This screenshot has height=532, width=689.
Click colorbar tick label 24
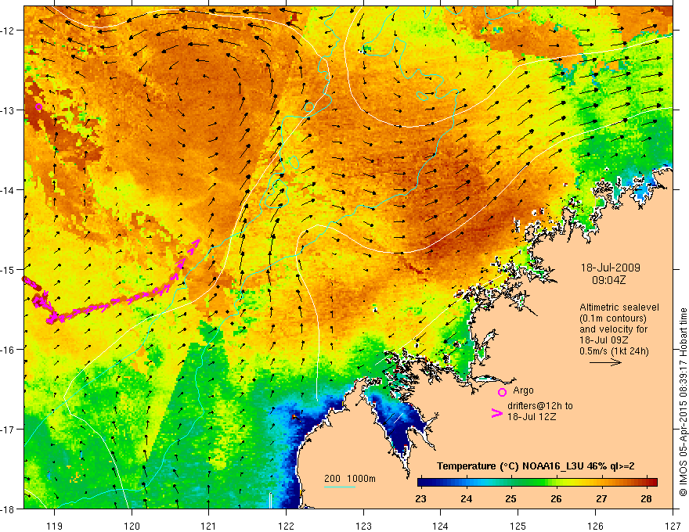click(466, 498)
